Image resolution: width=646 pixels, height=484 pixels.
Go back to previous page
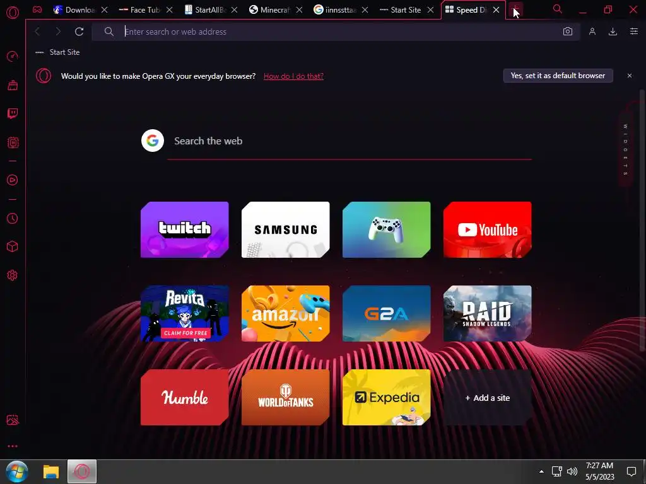[x=37, y=32]
